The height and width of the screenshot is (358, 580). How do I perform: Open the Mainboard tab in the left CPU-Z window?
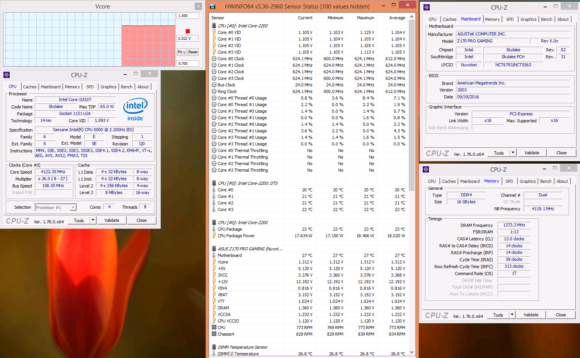click(51, 87)
